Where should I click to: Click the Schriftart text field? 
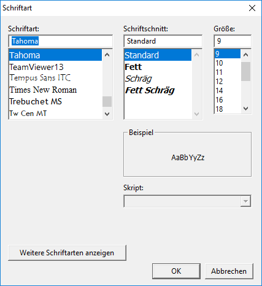61,41
